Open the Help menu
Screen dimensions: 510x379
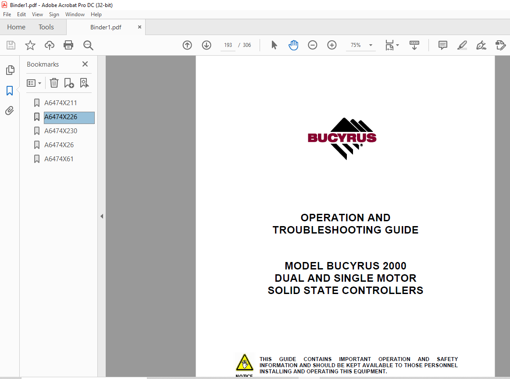(96, 14)
